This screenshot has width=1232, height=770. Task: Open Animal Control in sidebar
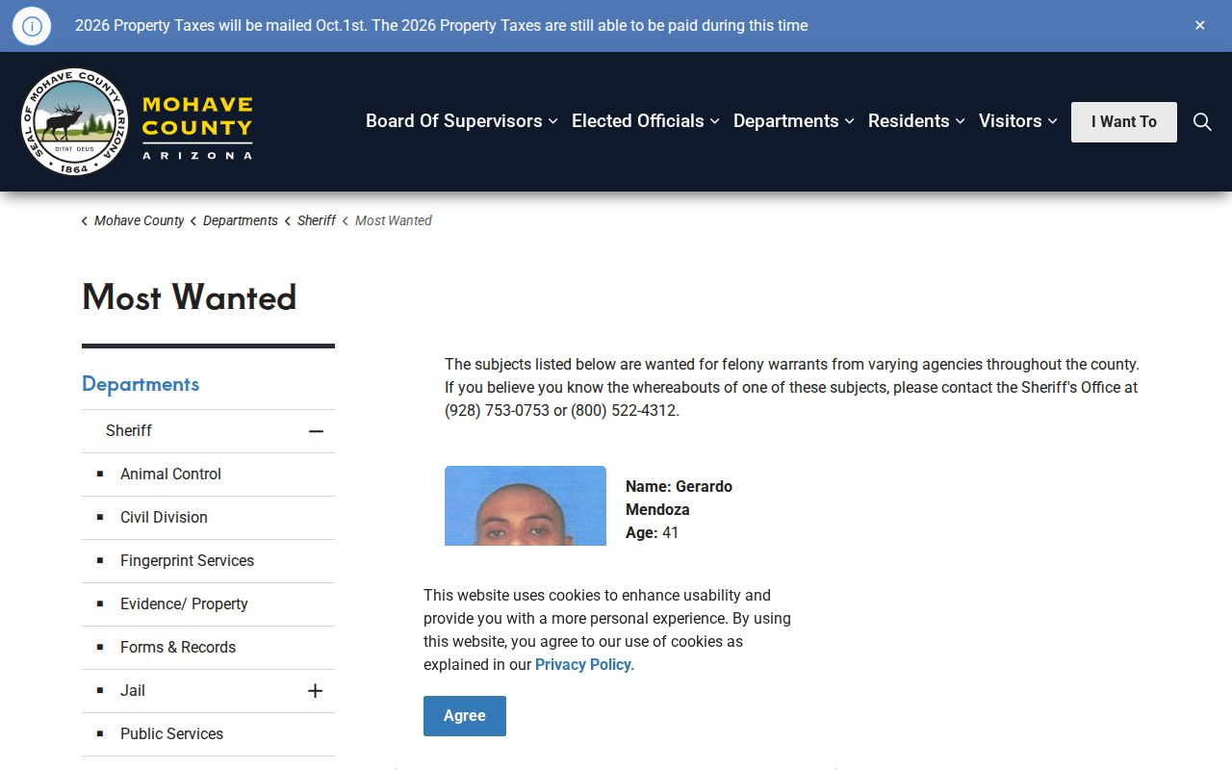coord(170,474)
